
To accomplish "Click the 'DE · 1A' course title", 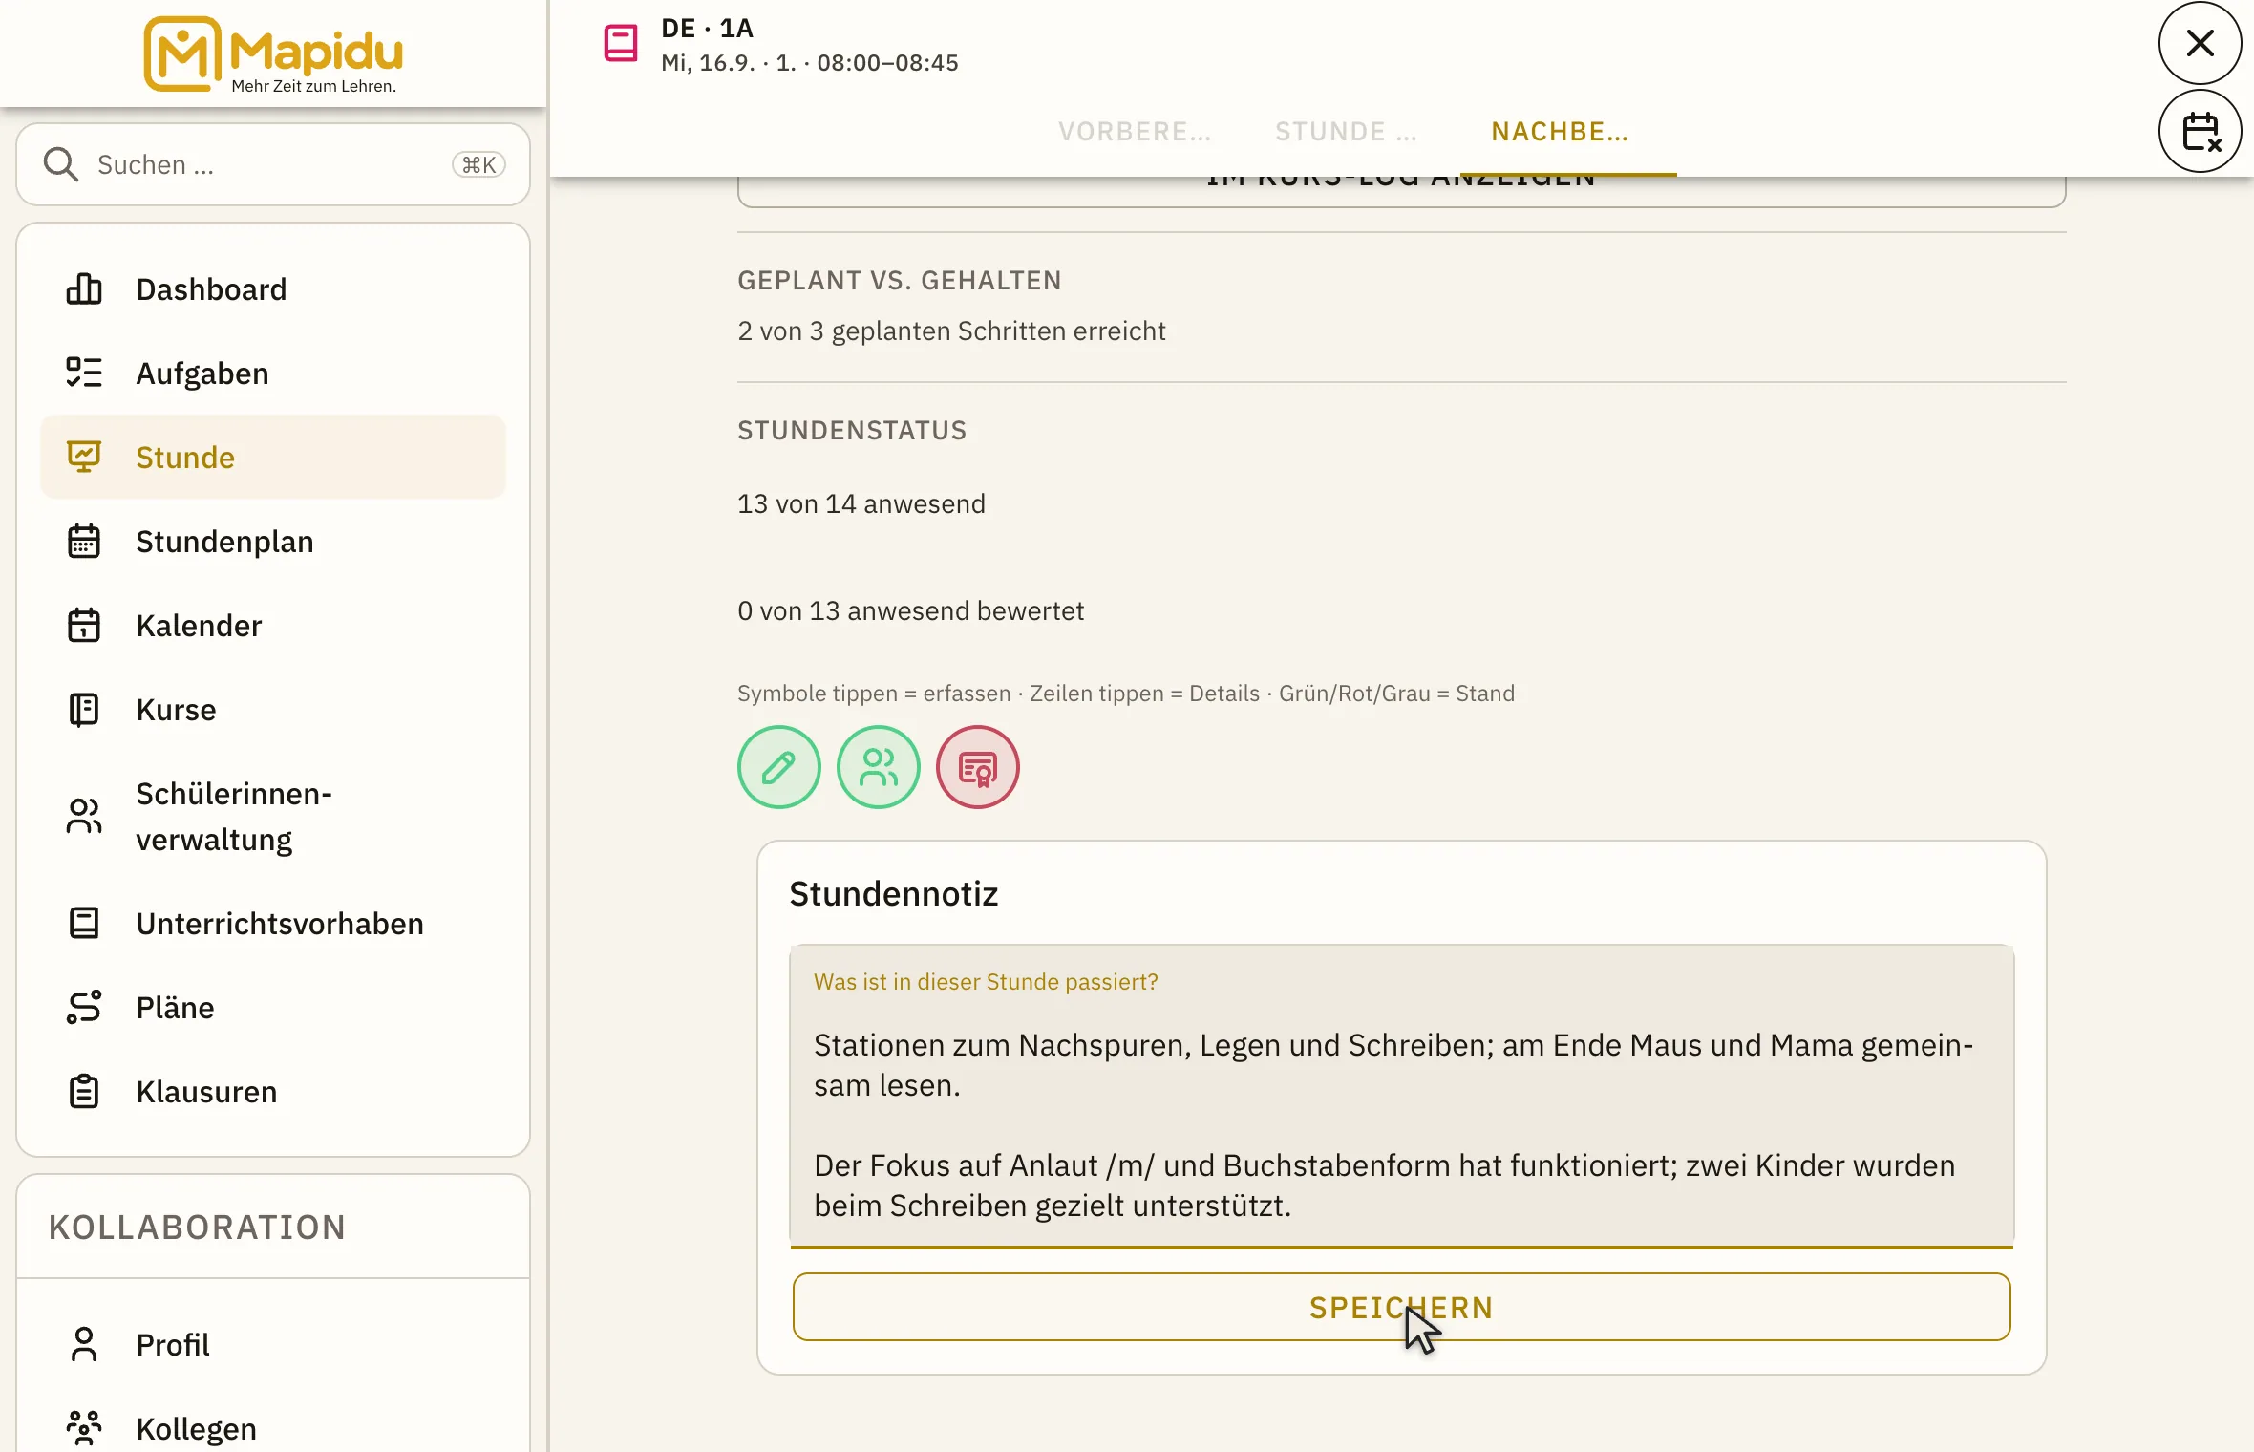I will click(x=707, y=28).
